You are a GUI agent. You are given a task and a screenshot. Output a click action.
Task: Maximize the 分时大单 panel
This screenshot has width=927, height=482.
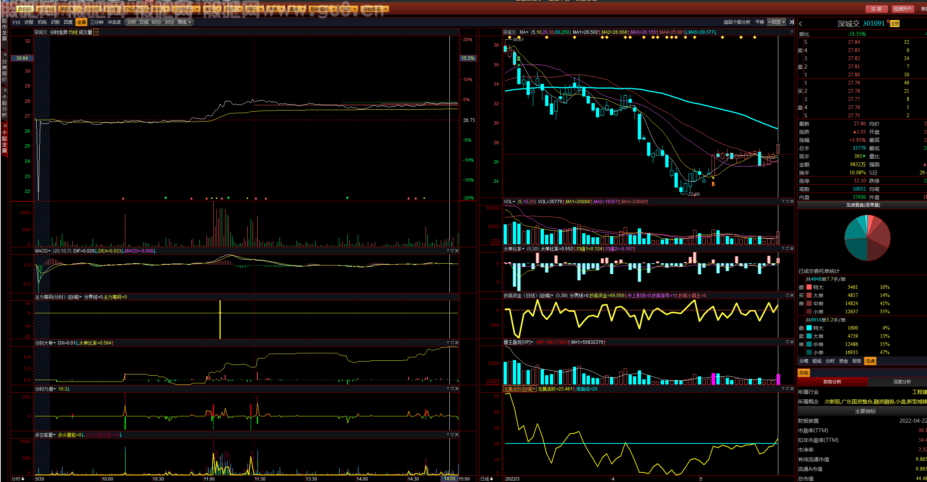tap(452, 343)
